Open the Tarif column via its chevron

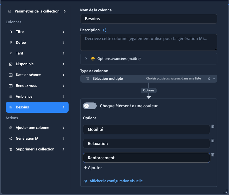63,53
